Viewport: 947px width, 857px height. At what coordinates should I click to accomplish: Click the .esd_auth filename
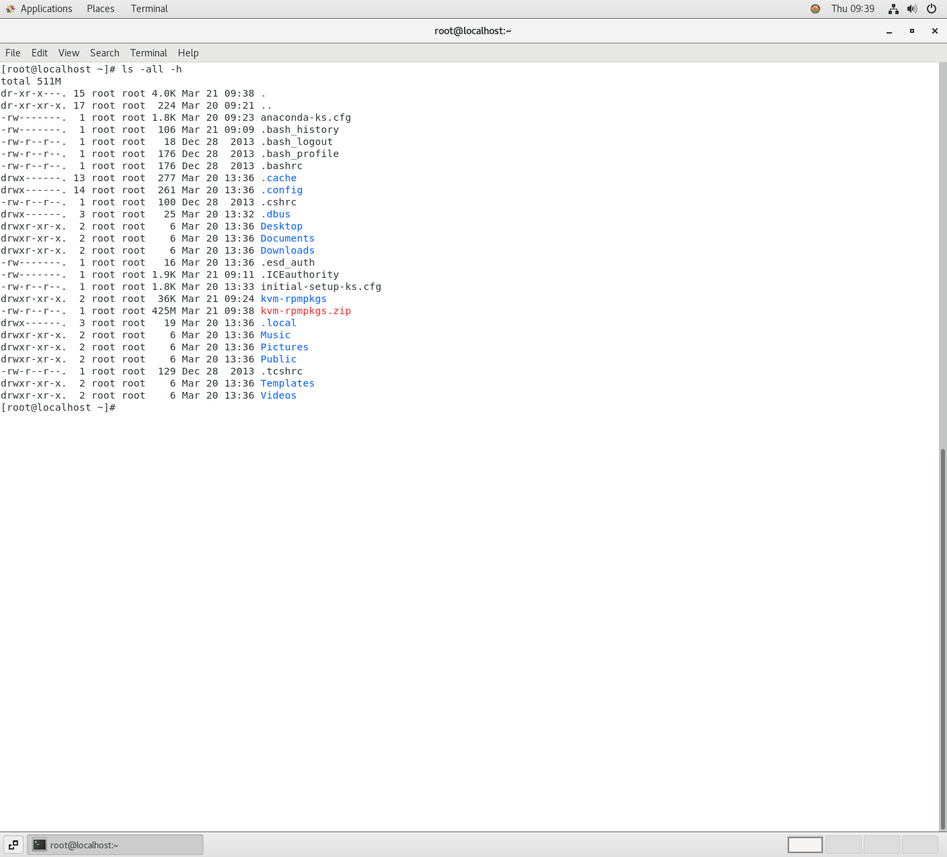(x=287, y=262)
